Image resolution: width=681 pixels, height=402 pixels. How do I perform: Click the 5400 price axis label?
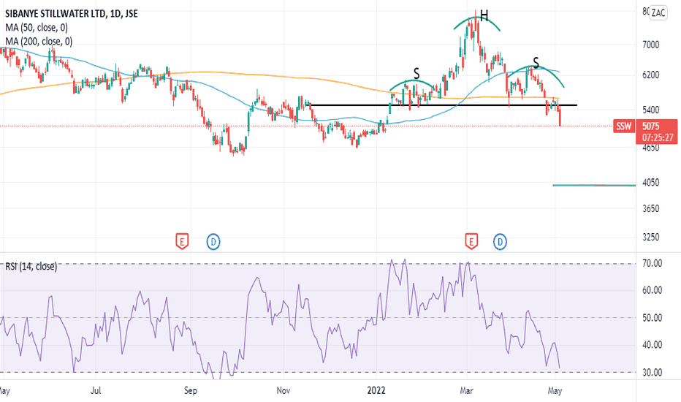[650, 110]
